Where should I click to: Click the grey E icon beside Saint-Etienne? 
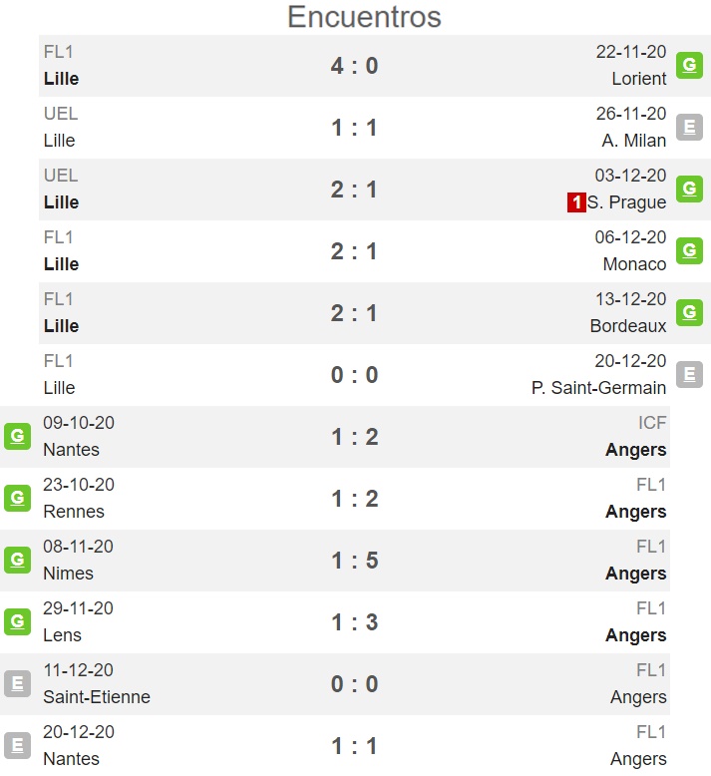point(17,684)
